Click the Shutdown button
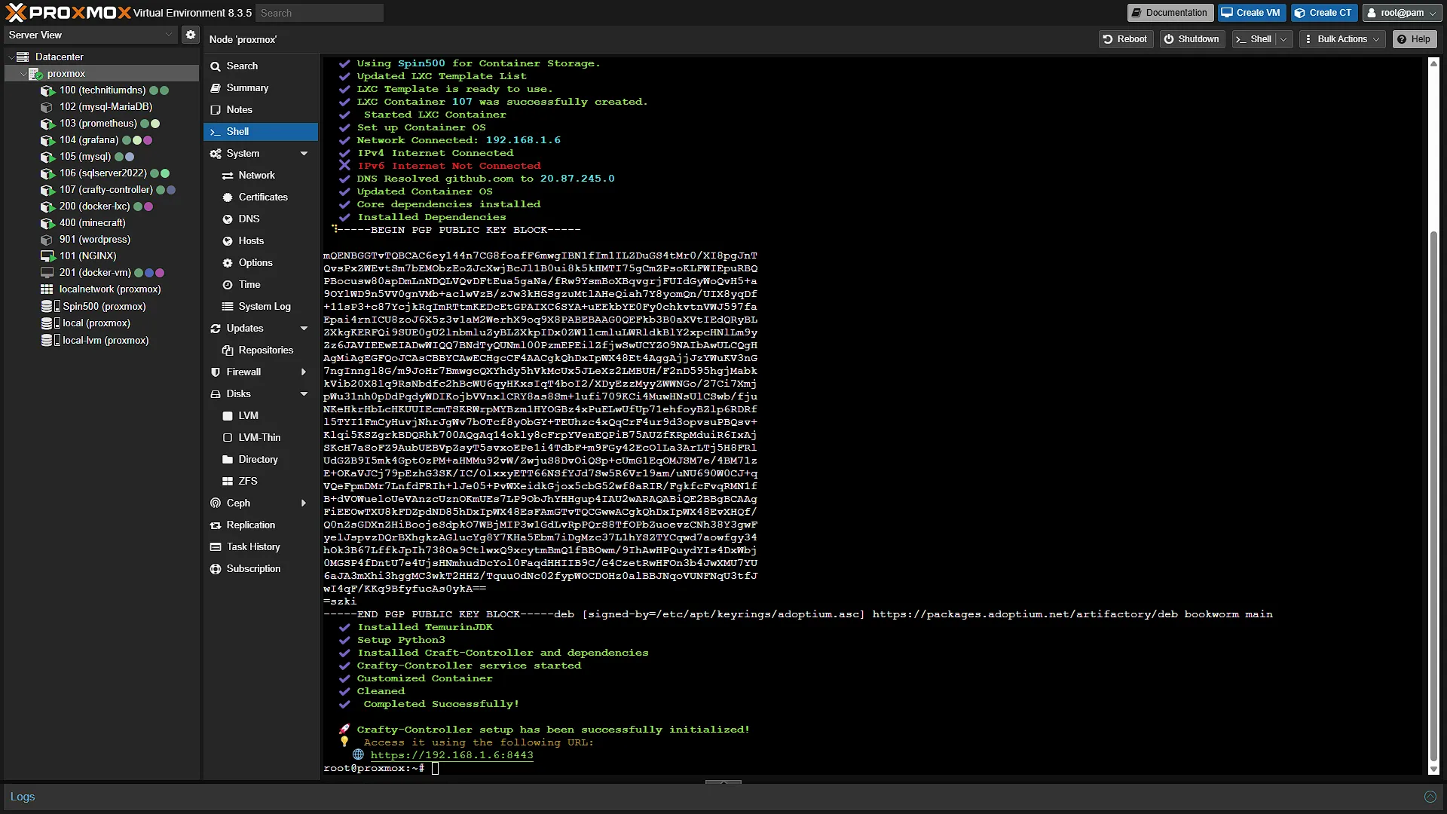Screen dimensions: 1447x814 (x=1192, y=39)
